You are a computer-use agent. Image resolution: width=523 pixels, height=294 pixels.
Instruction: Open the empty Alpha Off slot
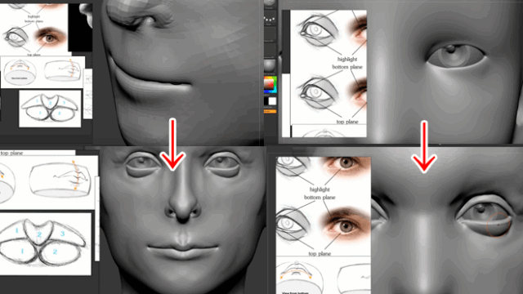pos(269,34)
